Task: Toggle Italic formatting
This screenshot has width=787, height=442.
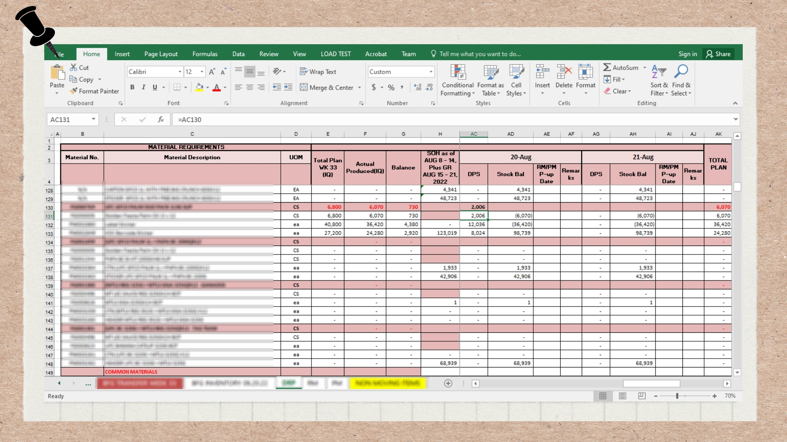Action: point(143,87)
